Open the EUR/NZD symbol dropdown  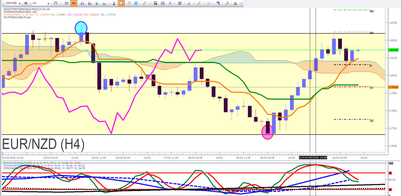pos(20,3)
